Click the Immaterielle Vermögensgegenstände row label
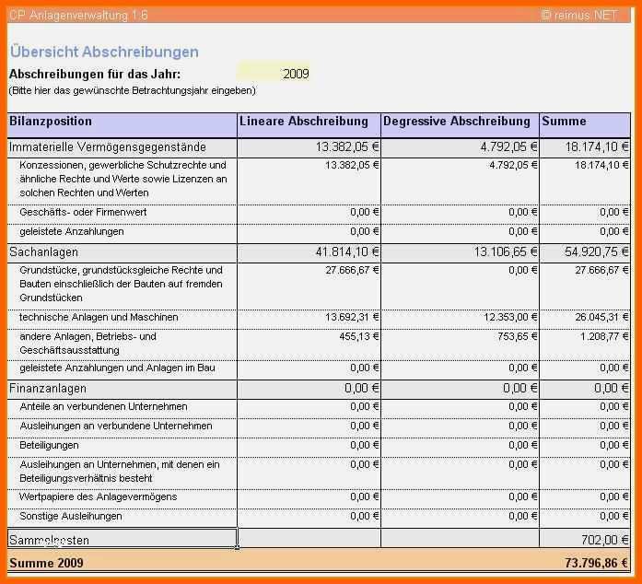The height and width of the screenshot is (584, 642). [x=107, y=147]
